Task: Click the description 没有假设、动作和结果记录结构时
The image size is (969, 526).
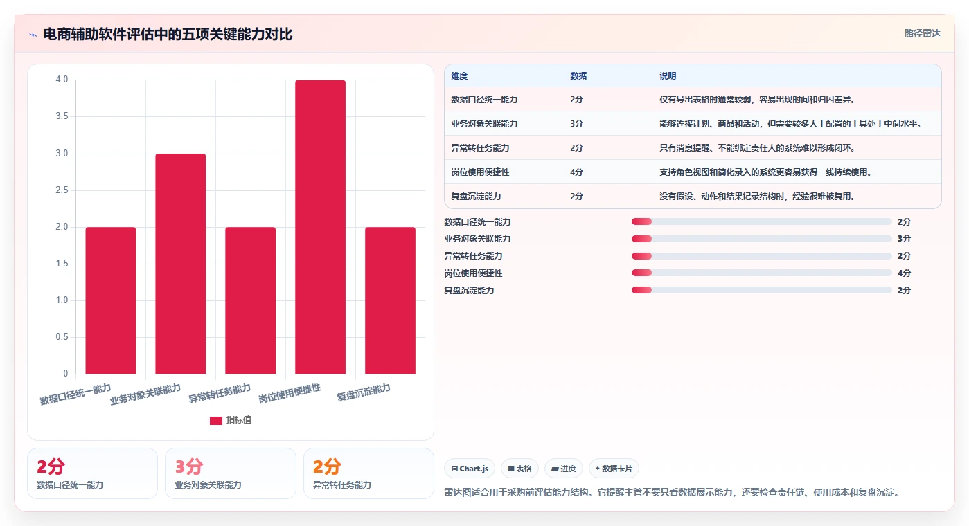Action: (757, 197)
